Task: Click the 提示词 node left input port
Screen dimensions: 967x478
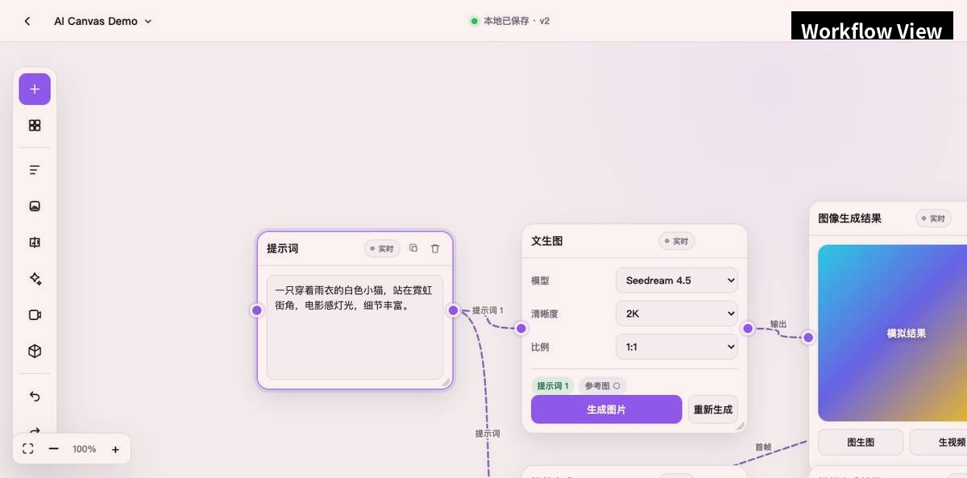Action: [257, 310]
